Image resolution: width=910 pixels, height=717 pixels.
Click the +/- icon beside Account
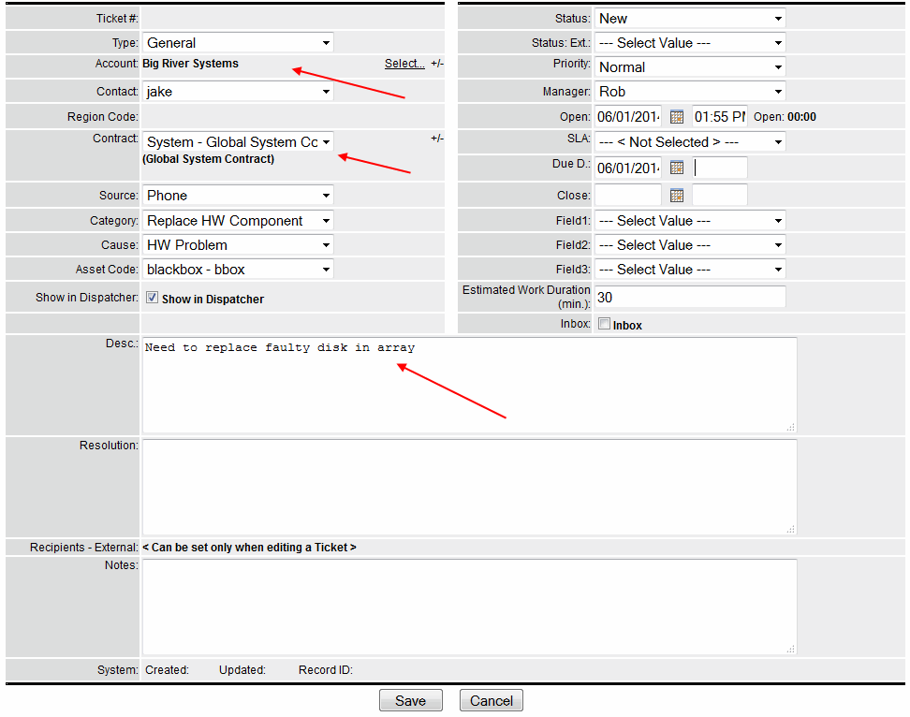[x=437, y=64]
